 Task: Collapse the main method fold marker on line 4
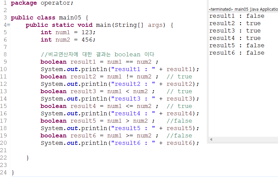click(x=8, y=25)
